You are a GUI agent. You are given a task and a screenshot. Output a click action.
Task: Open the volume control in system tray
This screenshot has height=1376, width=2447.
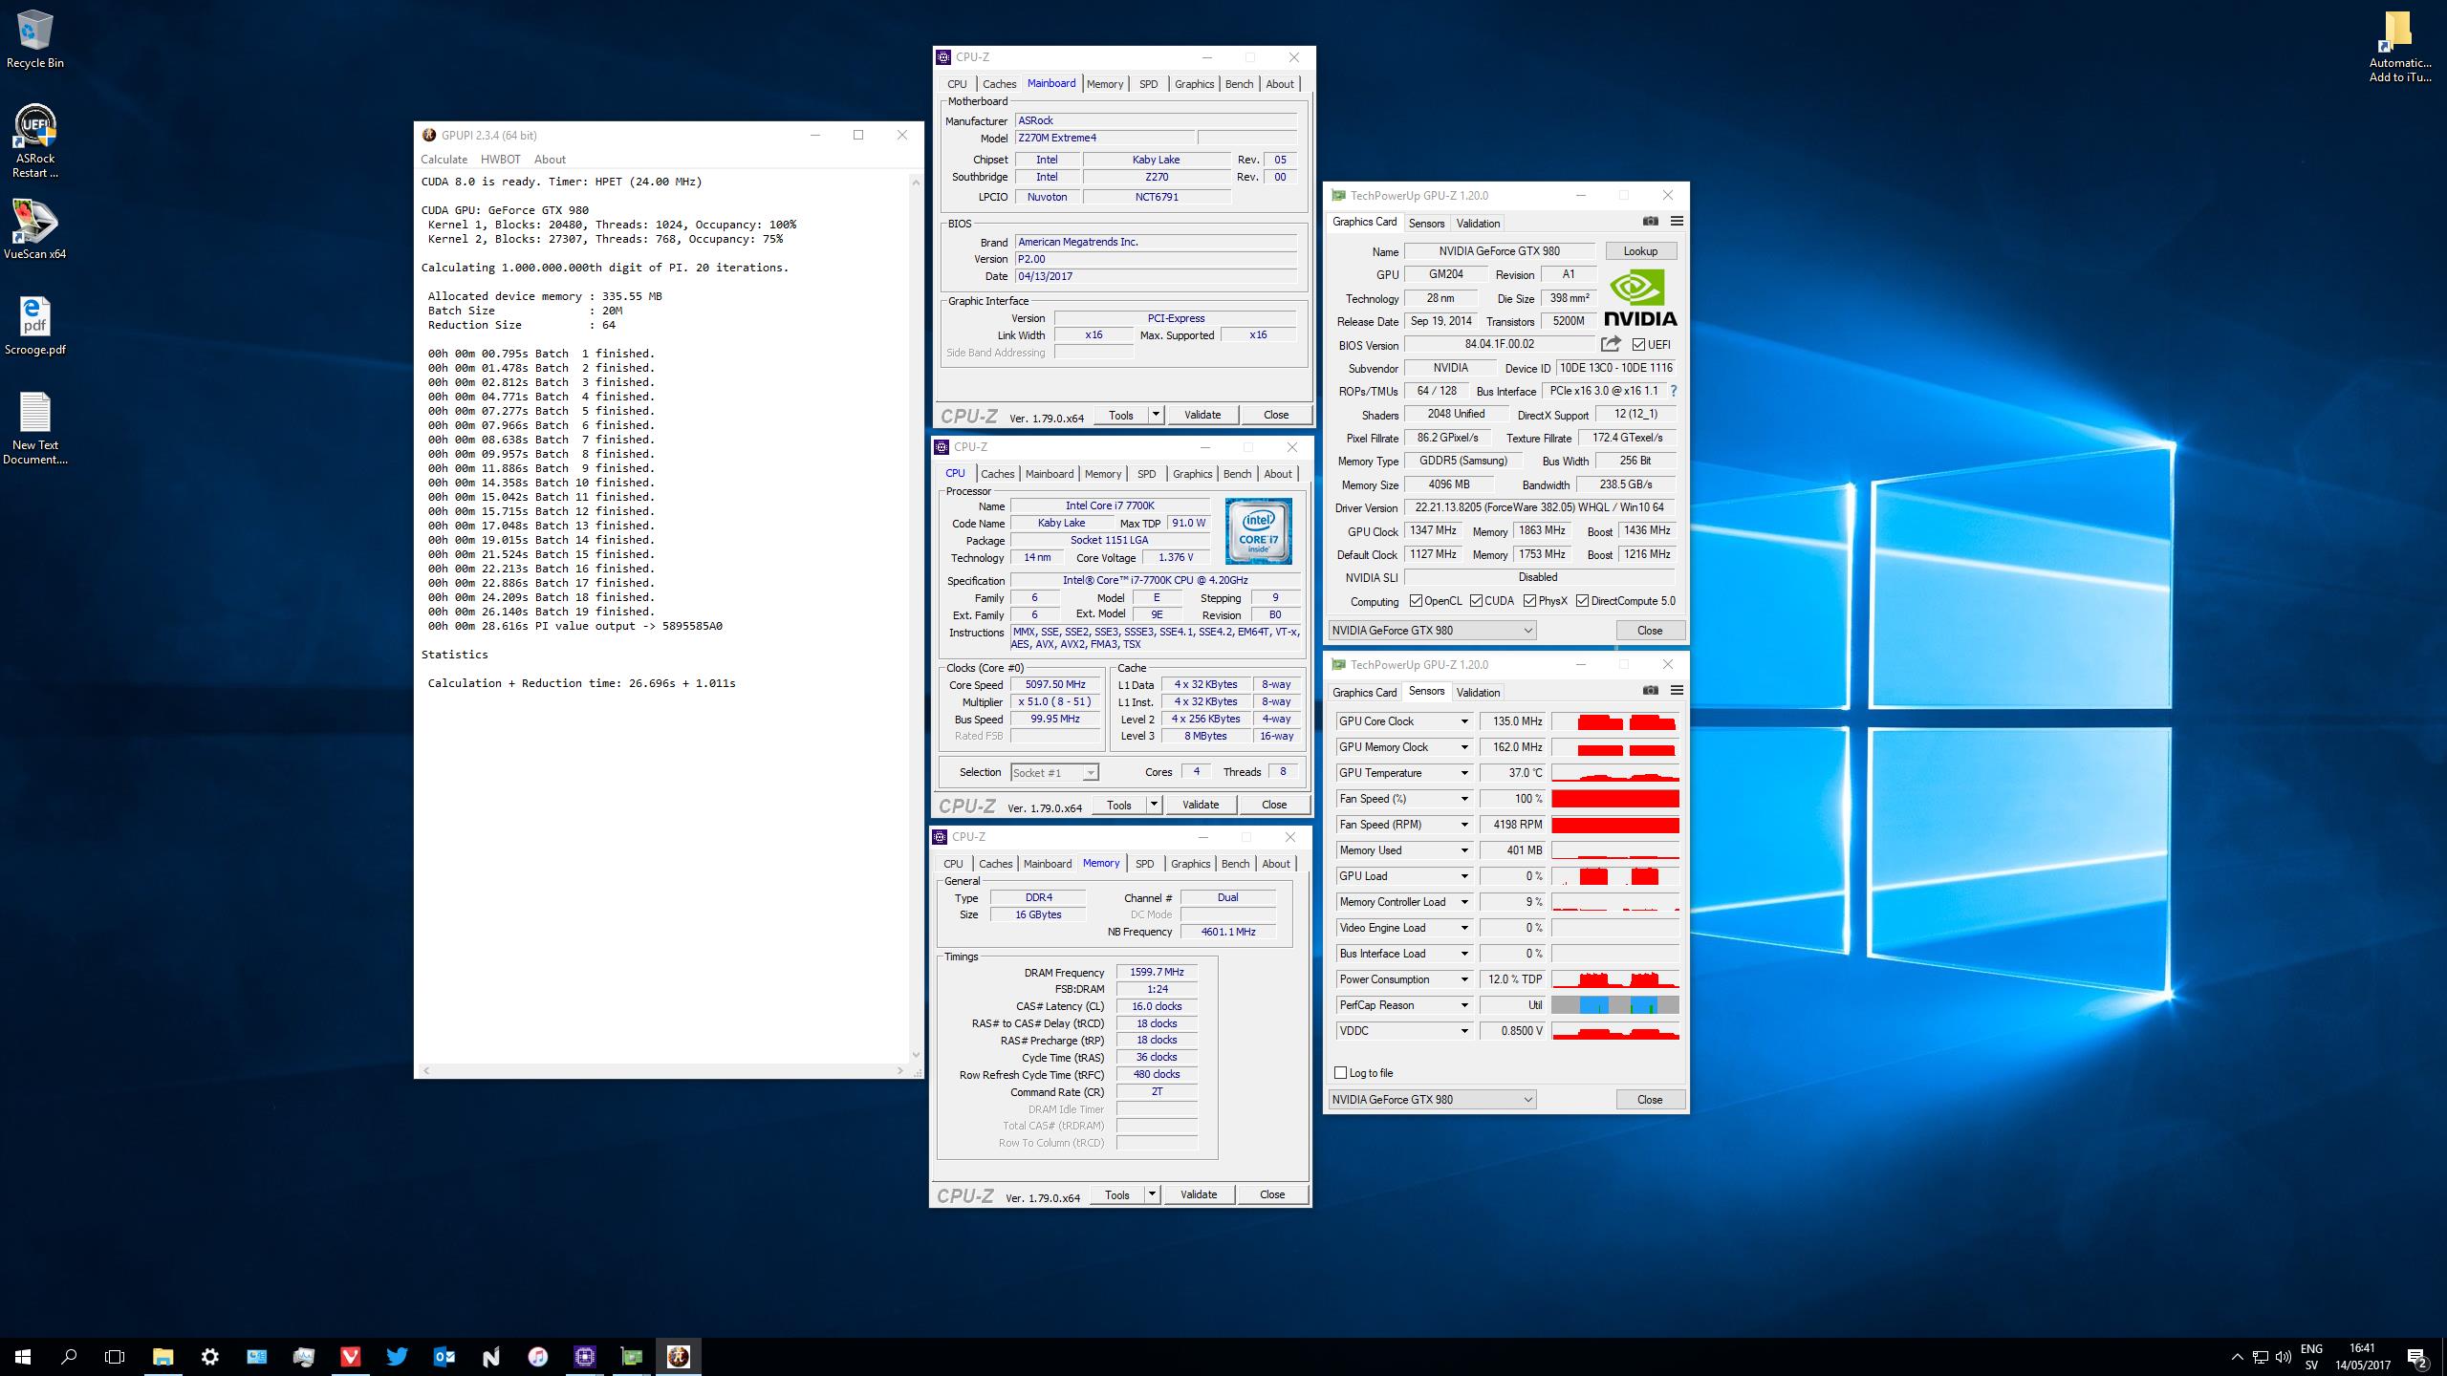tap(2284, 1356)
